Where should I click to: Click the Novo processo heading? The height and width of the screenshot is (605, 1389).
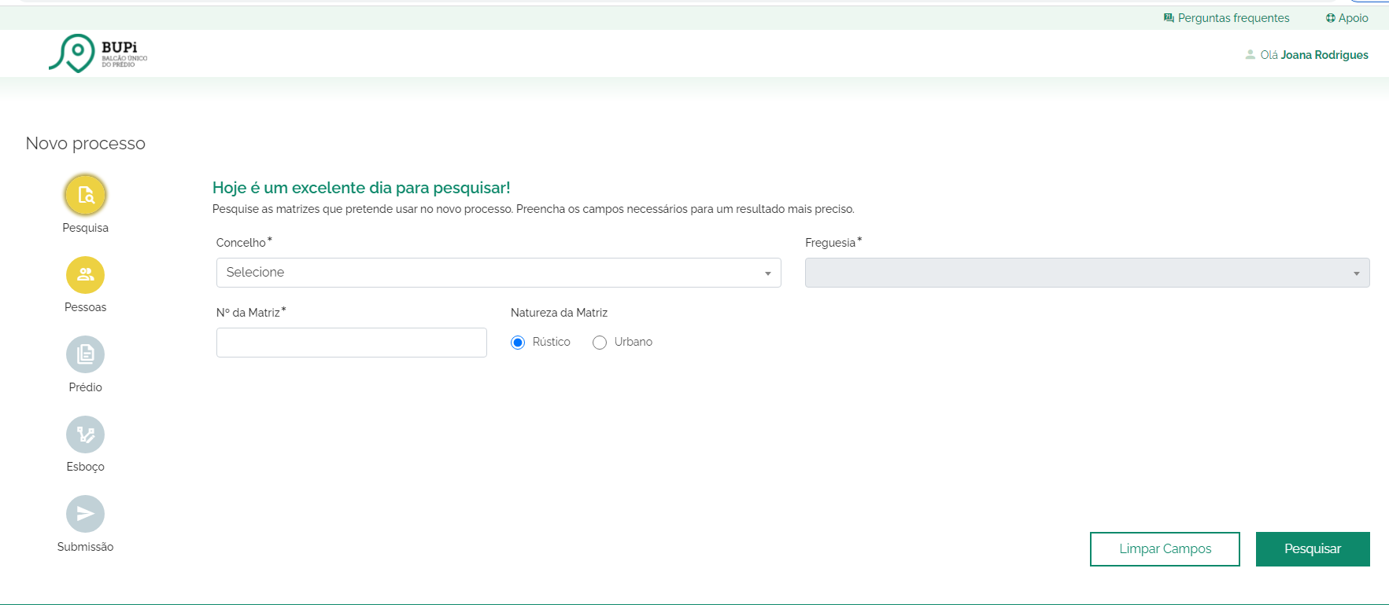click(x=86, y=143)
